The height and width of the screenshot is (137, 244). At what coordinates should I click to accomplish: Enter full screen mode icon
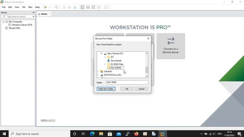coord(93,7)
